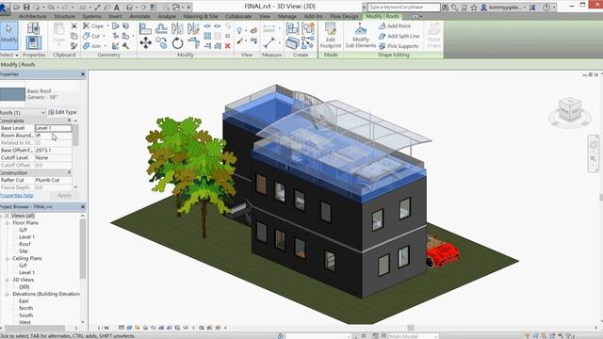Viewport: 603px width, 339px height.
Task: Click the Edit Footprint button
Action: pos(331,36)
